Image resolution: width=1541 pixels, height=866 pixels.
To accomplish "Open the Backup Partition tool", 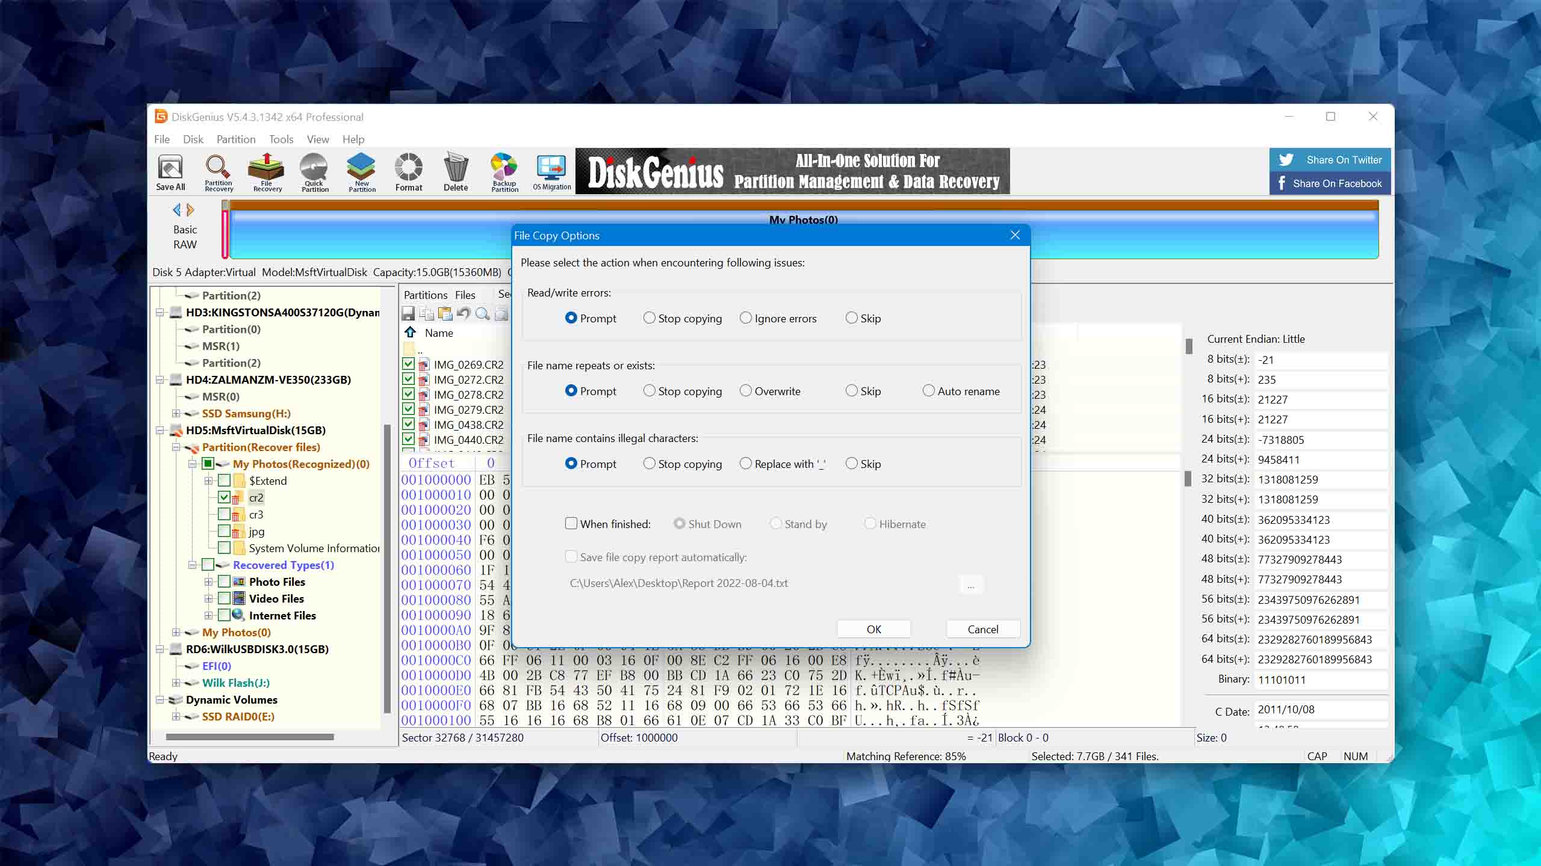I will [504, 173].
